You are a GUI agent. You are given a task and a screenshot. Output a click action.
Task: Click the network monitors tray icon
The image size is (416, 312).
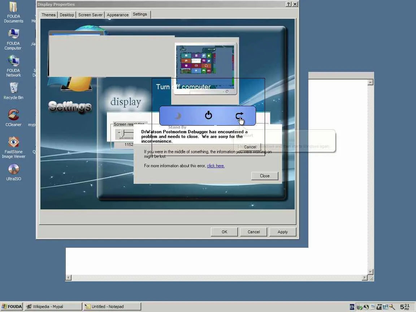[x=386, y=307]
